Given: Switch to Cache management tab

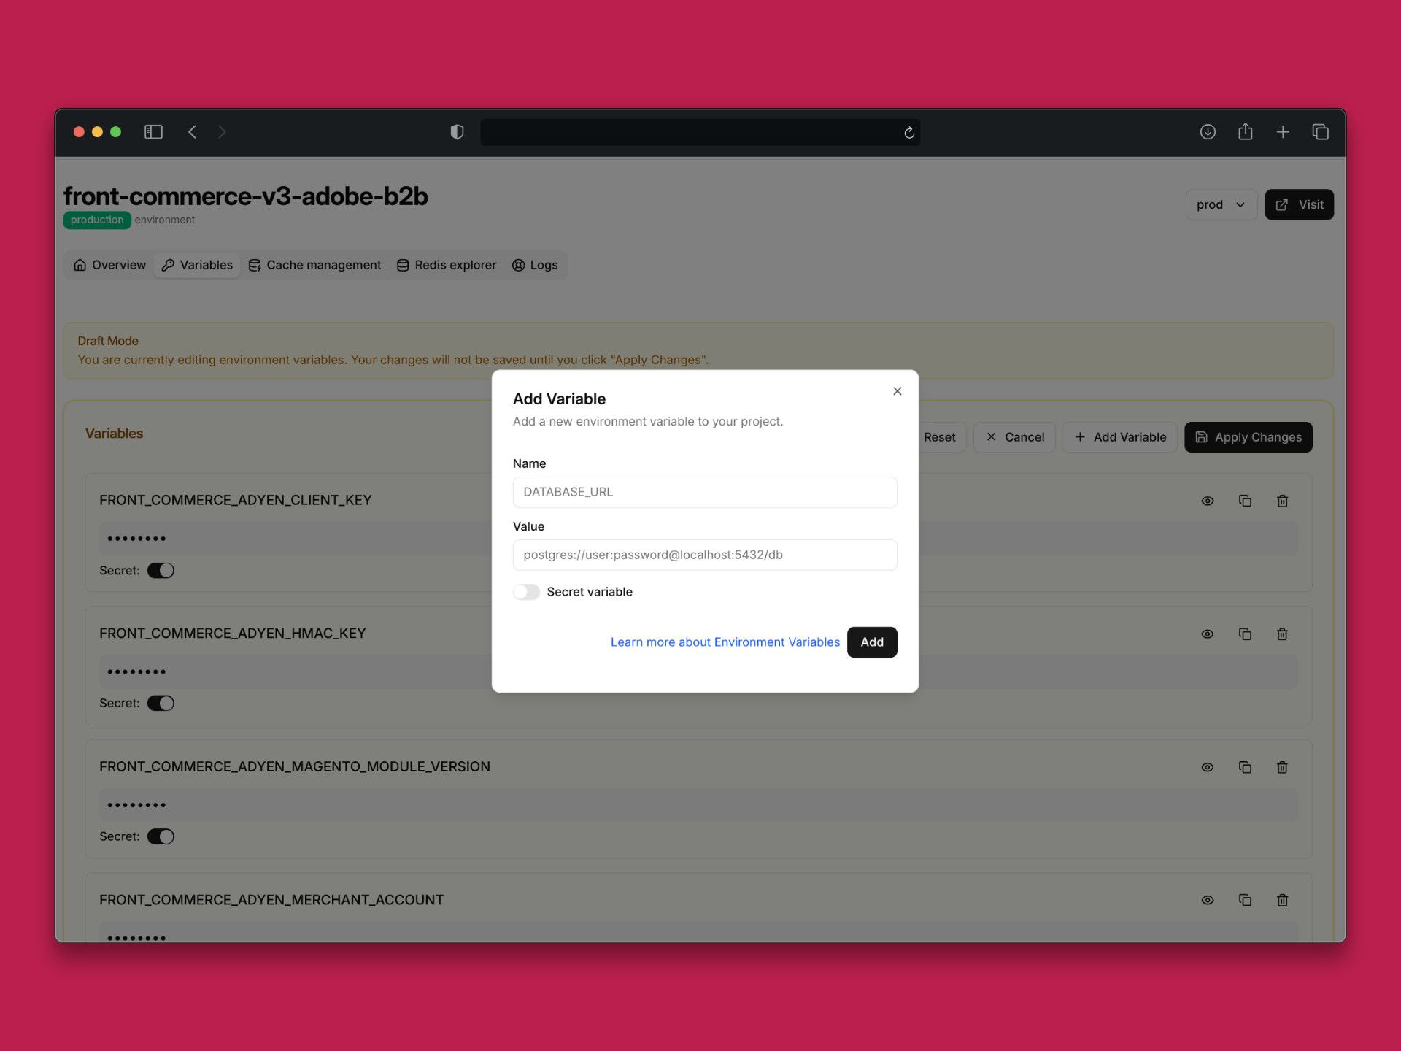Looking at the screenshot, I should click(314, 265).
